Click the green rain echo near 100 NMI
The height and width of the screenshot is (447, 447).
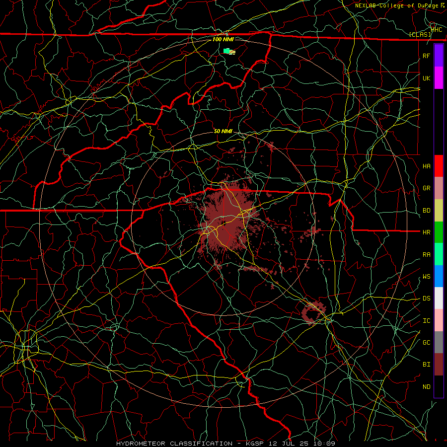(226, 51)
